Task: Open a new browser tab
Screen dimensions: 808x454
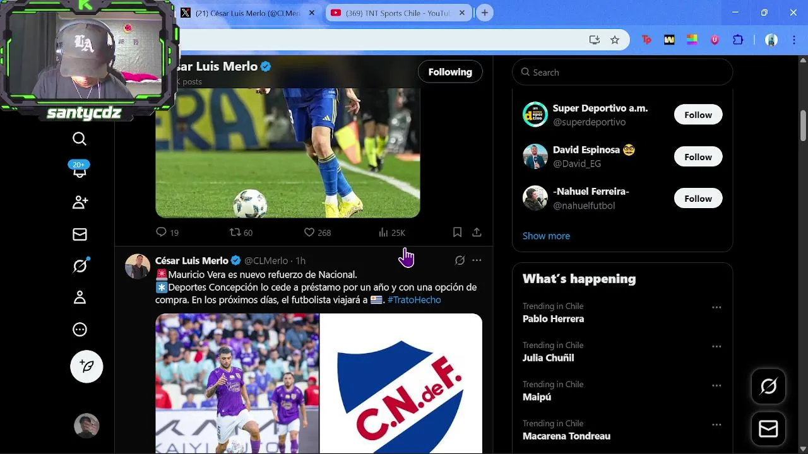Action: click(484, 13)
